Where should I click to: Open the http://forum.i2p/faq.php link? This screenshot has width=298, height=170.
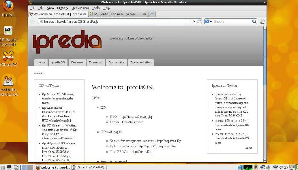click(136, 116)
